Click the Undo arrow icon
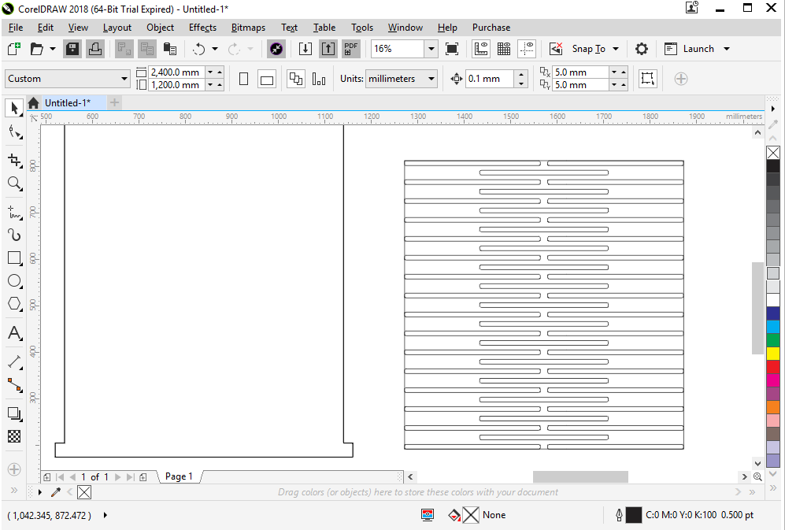This screenshot has width=785, height=530. click(x=199, y=49)
